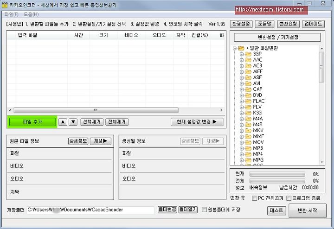Click the 저장폴더 path input field
Screen dimensions: 334x229
click(90, 210)
